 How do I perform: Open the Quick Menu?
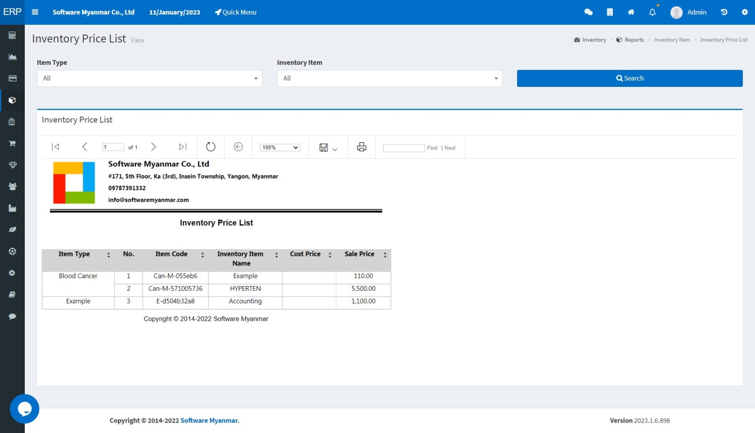point(236,12)
